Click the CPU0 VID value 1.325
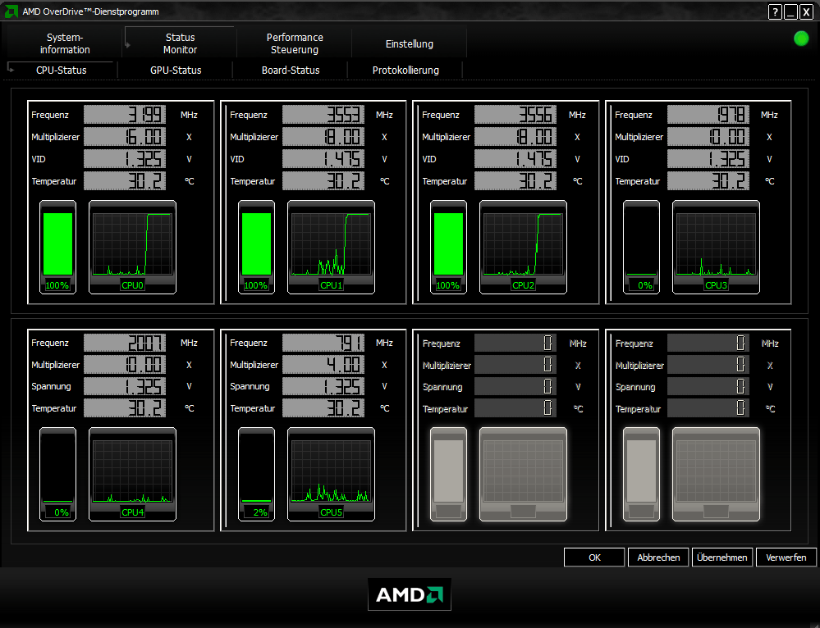Screen dimensions: 820x628 pos(125,159)
